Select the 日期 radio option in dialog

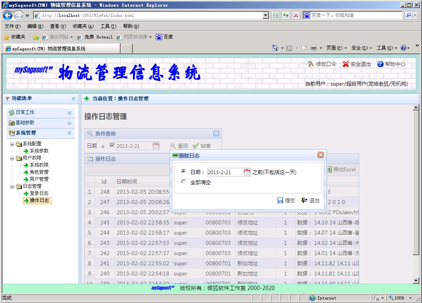(x=184, y=171)
